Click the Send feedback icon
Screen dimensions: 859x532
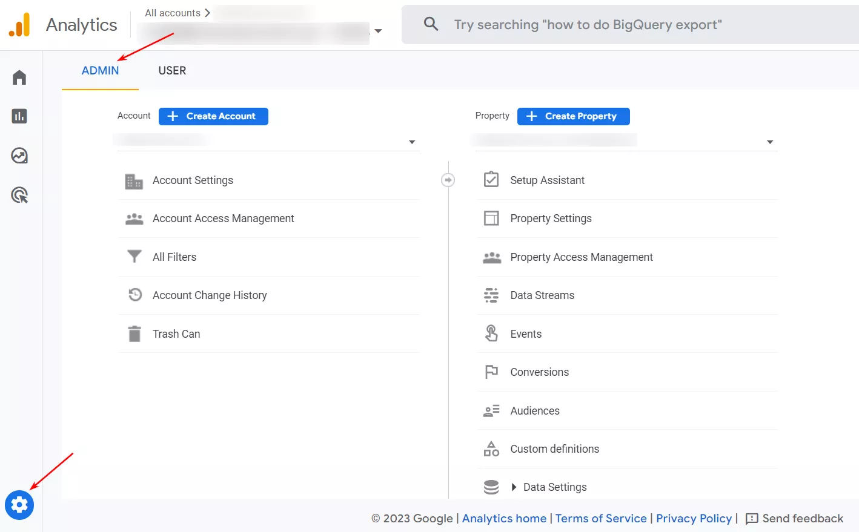pyautogui.click(x=752, y=519)
